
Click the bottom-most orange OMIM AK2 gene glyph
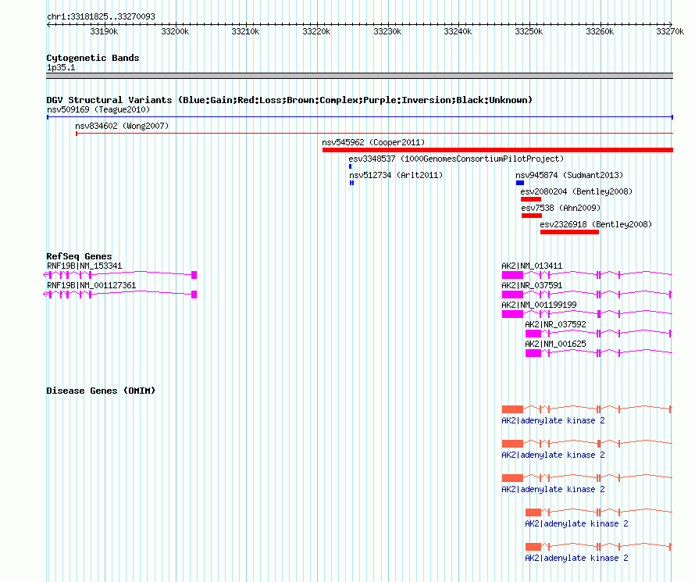pyautogui.click(x=599, y=547)
